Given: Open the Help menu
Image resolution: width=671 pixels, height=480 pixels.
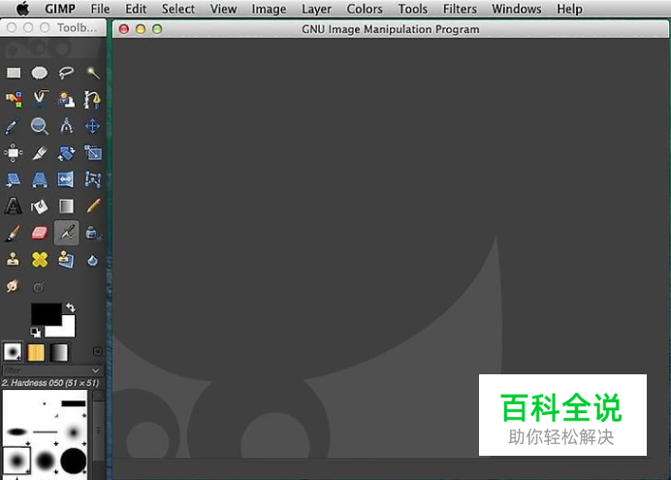Looking at the screenshot, I should tap(569, 9).
